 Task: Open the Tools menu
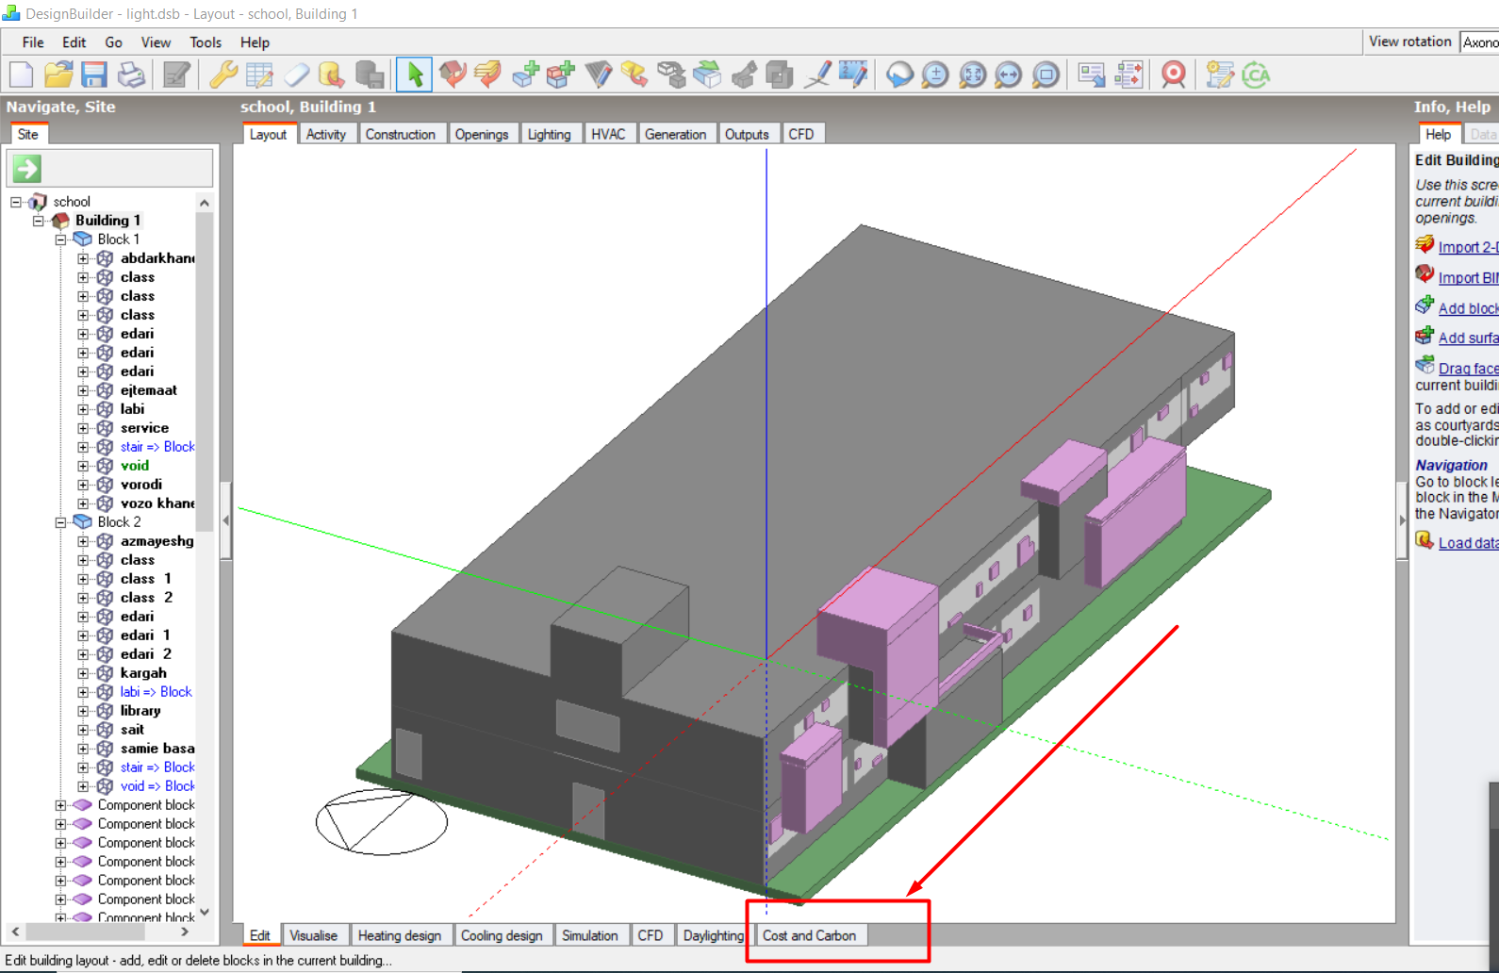[206, 42]
